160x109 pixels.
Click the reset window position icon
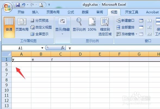(149, 34)
